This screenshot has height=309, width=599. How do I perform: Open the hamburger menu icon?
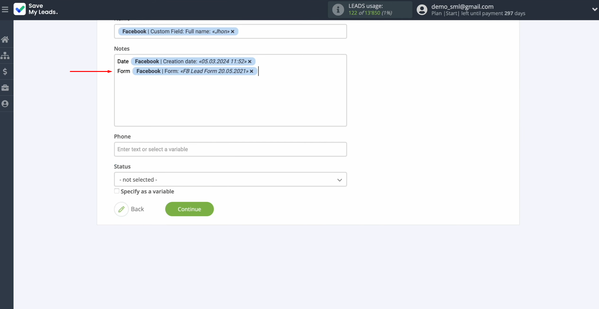pyautogui.click(x=5, y=10)
